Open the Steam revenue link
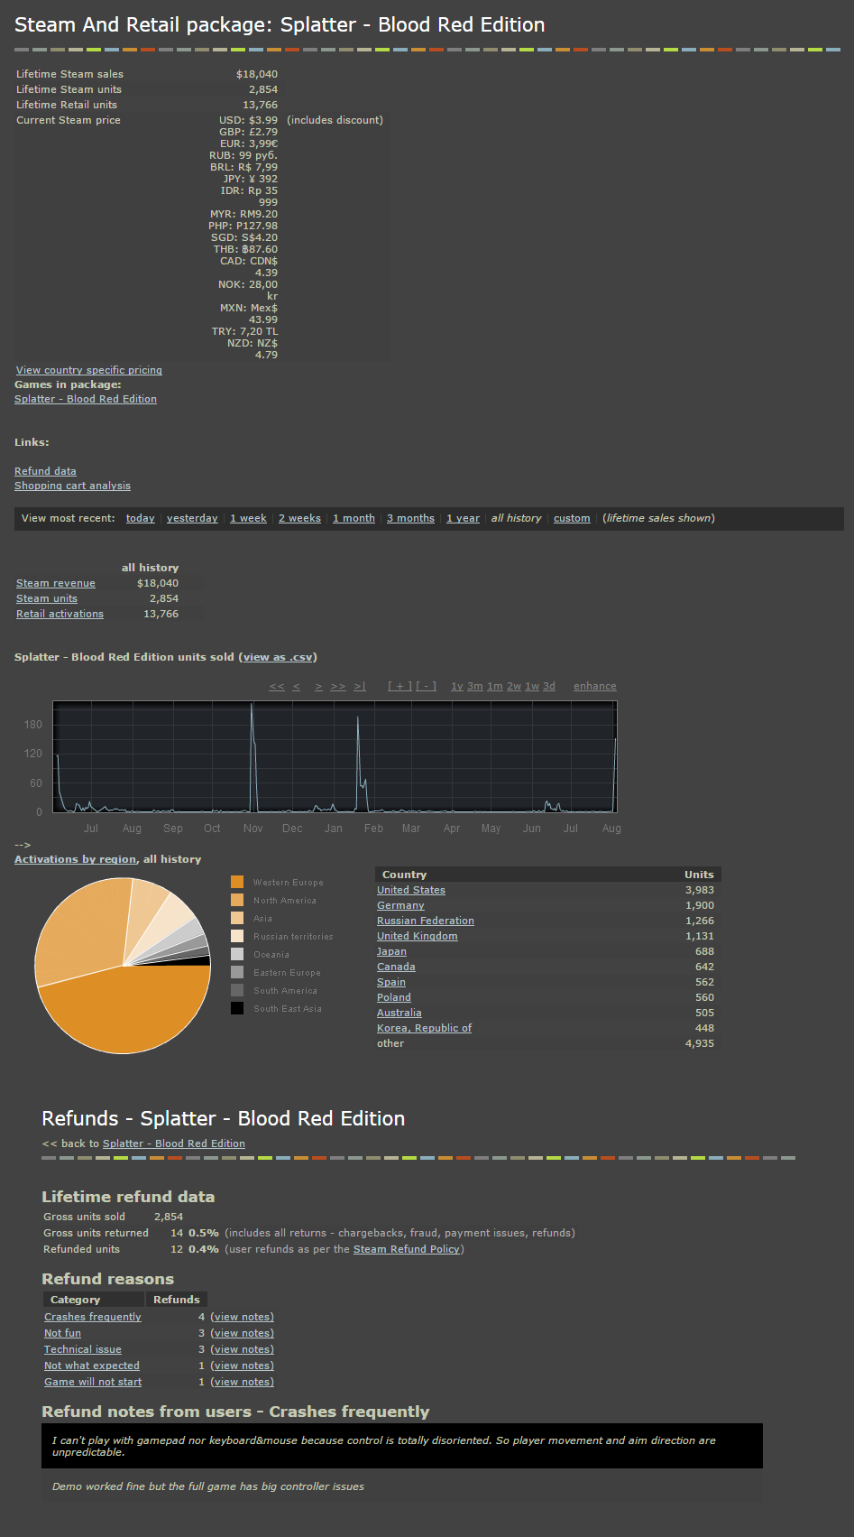The width and height of the screenshot is (854, 1537). [x=56, y=583]
